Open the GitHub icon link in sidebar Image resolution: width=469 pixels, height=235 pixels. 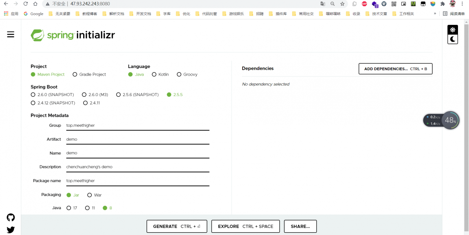click(11, 217)
